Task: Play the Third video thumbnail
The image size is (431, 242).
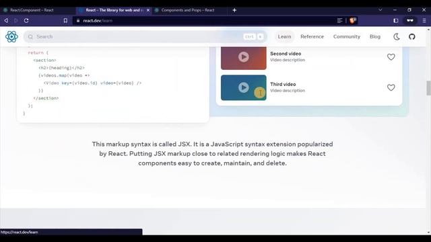Action: [x=244, y=87]
